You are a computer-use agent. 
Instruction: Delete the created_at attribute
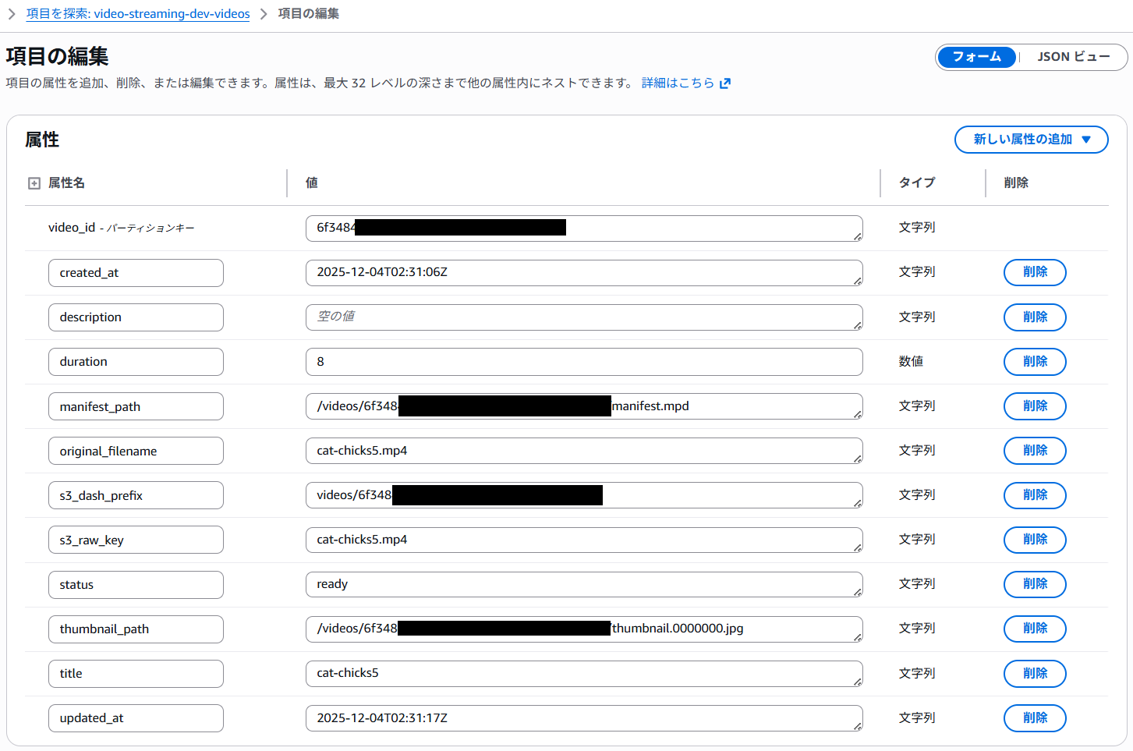coord(1035,272)
